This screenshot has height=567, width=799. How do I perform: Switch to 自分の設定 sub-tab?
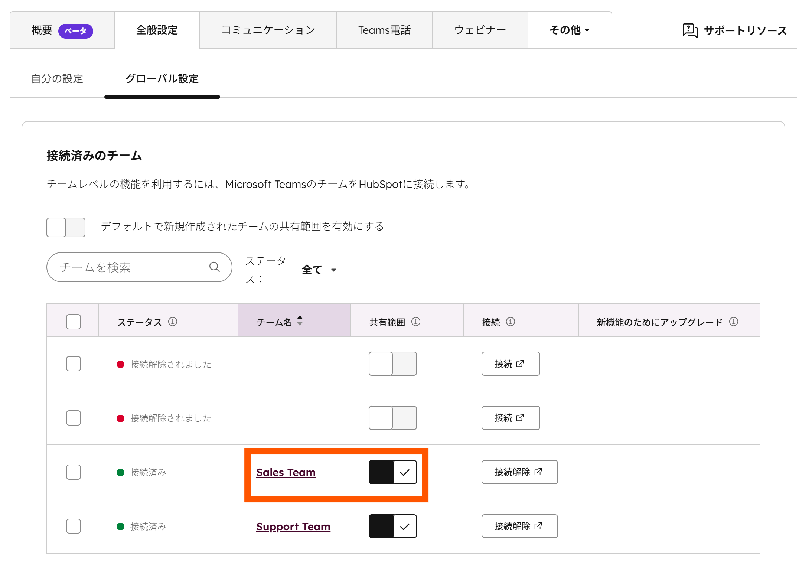click(57, 79)
